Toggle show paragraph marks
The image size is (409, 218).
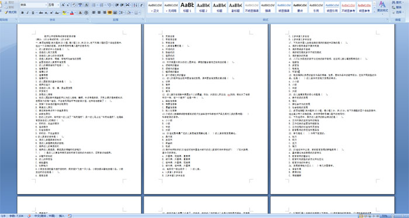coord(141,5)
